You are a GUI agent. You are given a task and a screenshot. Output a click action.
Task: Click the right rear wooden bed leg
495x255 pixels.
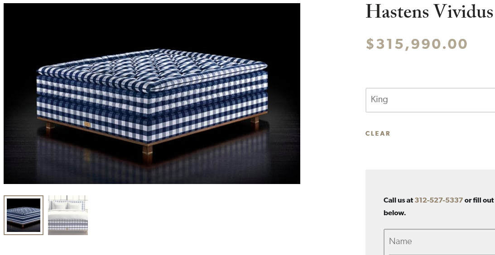click(255, 123)
